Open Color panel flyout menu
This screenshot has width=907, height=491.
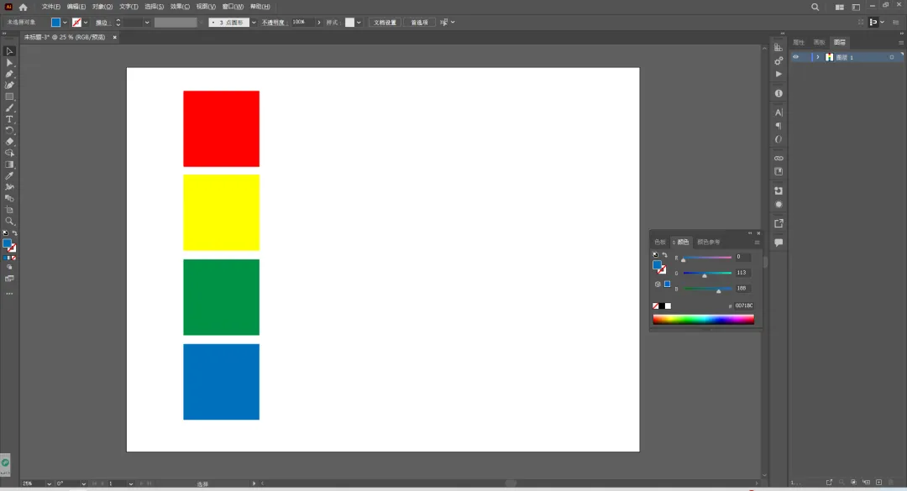coord(757,243)
